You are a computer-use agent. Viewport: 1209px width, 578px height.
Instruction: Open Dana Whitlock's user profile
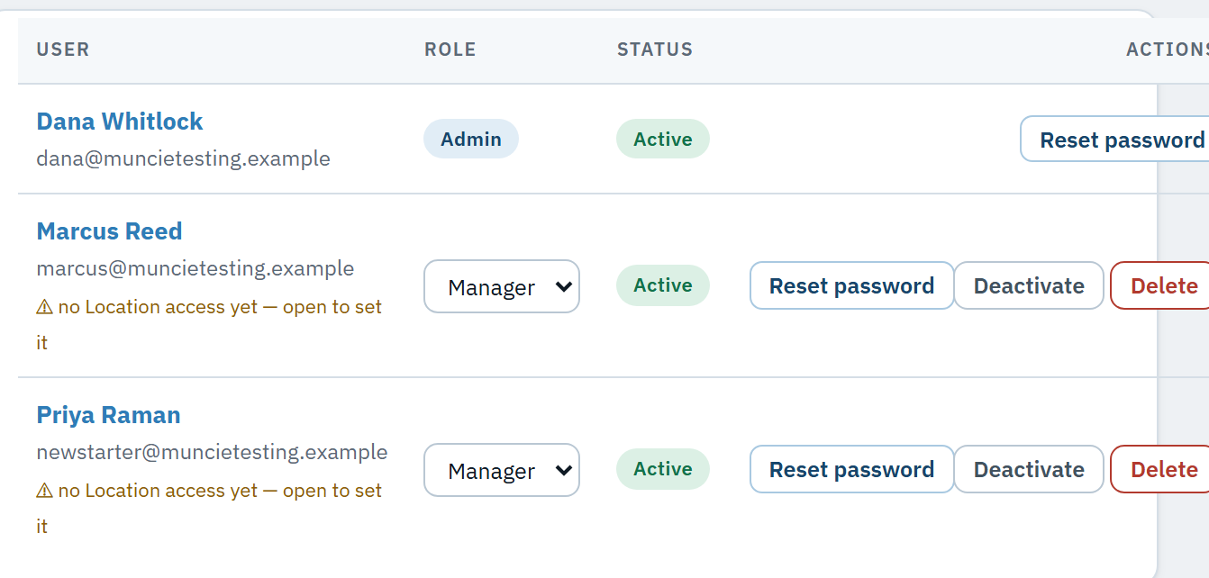pos(120,122)
